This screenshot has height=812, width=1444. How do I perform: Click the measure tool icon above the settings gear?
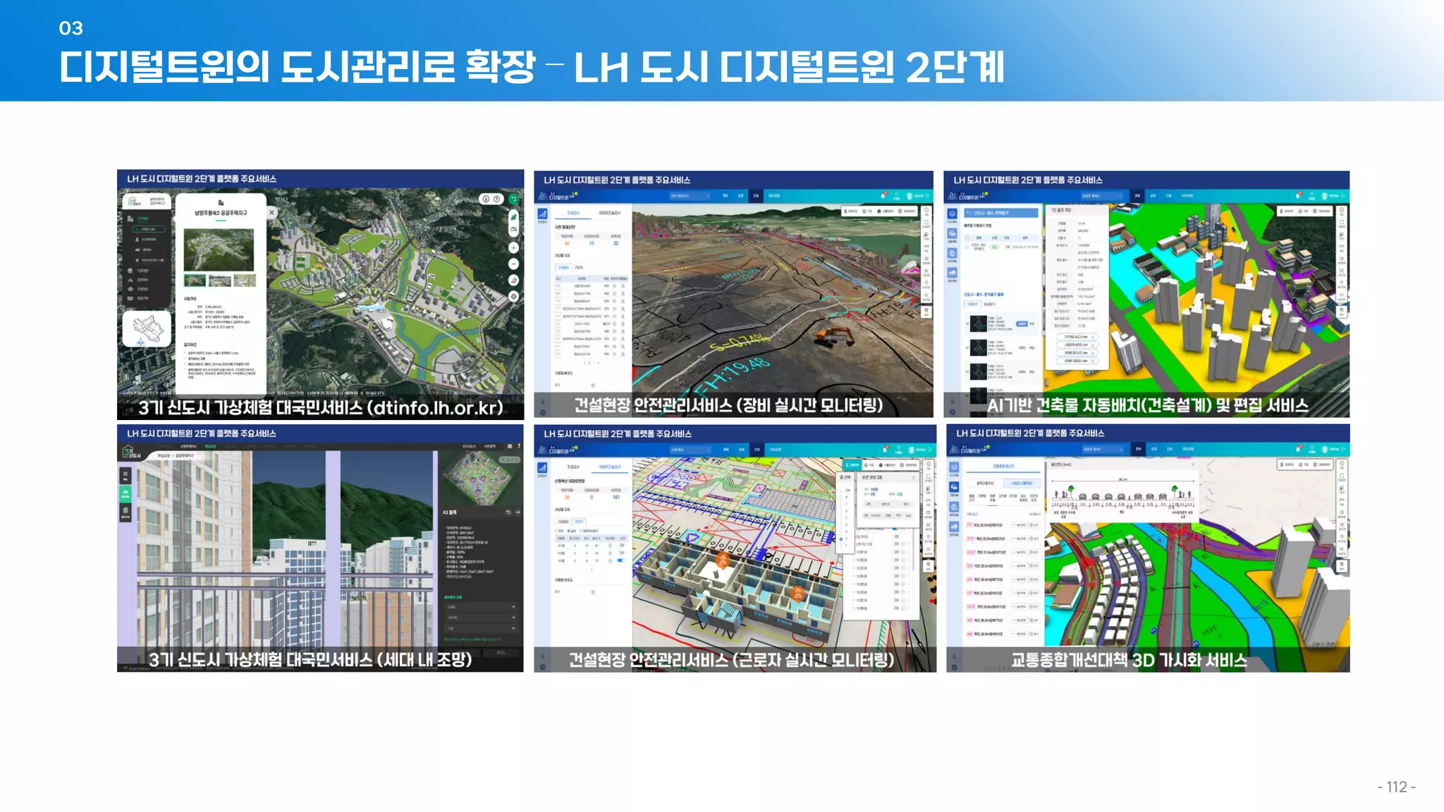pyautogui.click(x=513, y=281)
